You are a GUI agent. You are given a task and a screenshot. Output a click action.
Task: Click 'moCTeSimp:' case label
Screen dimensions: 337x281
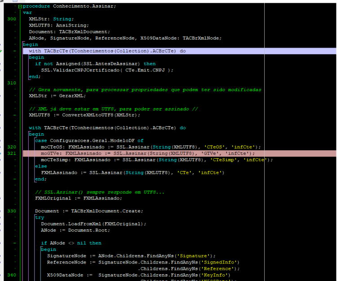click(x=56, y=160)
